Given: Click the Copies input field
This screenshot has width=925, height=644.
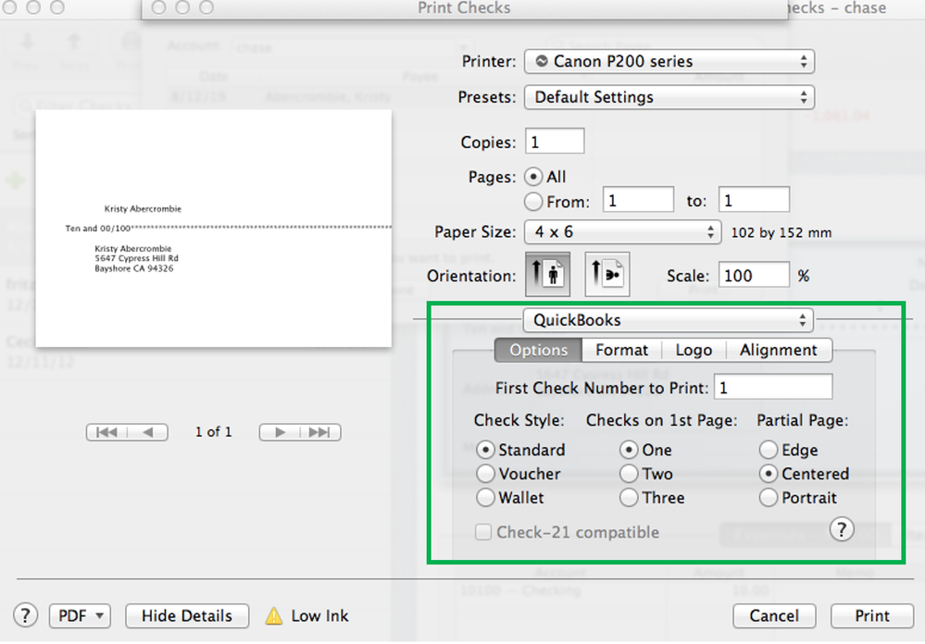Looking at the screenshot, I should (555, 141).
